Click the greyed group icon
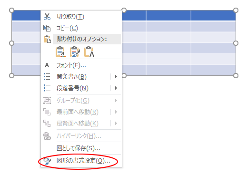The image size is (247, 176). point(47,101)
